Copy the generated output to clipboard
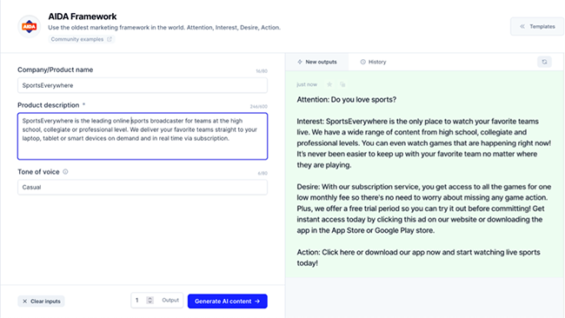565x318 pixels. (342, 84)
